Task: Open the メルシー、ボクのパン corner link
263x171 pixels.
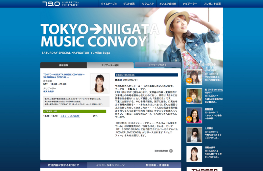Action: coord(70,116)
